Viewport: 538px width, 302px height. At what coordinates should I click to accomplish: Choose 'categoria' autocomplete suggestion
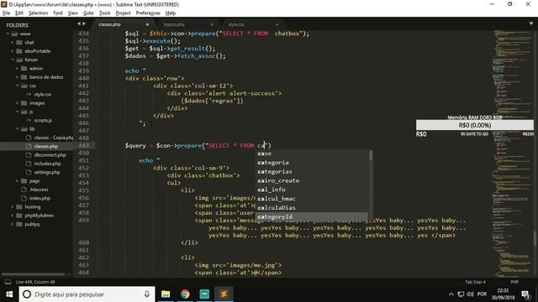pos(312,163)
